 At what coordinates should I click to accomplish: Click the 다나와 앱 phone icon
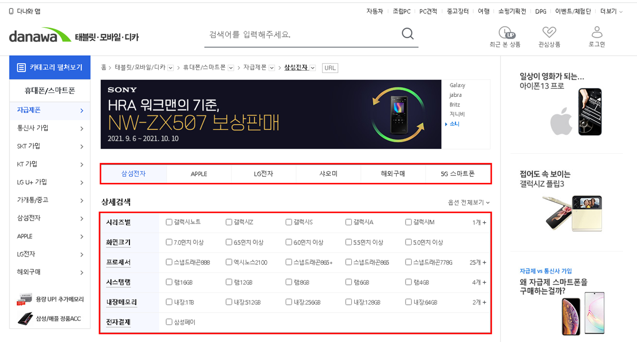[x=11, y=11]
